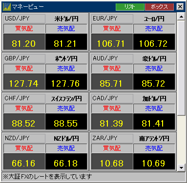
Task: Select the GBP/JPY pair label
Action: (24, 58)
